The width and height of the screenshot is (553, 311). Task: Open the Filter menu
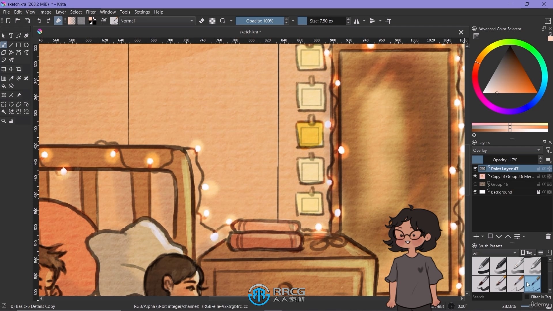90,12
